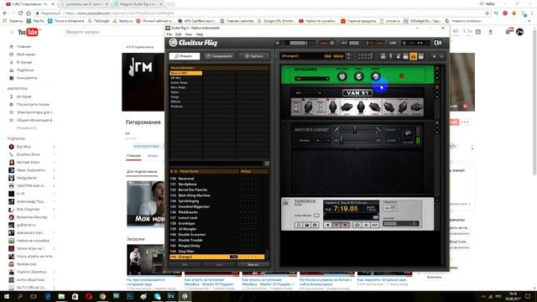Open 'Главная' in YouTube sidebar
Image resolution: width=537 pixels, height=302 pixels.
click(23, 47)
